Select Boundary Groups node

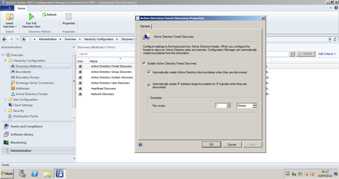click(x=27, y=77)
